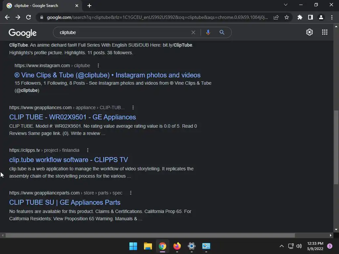Open the Vine Clips & Tube Instagram link
This screenshot has height=254, width=339.
[108, 75]
